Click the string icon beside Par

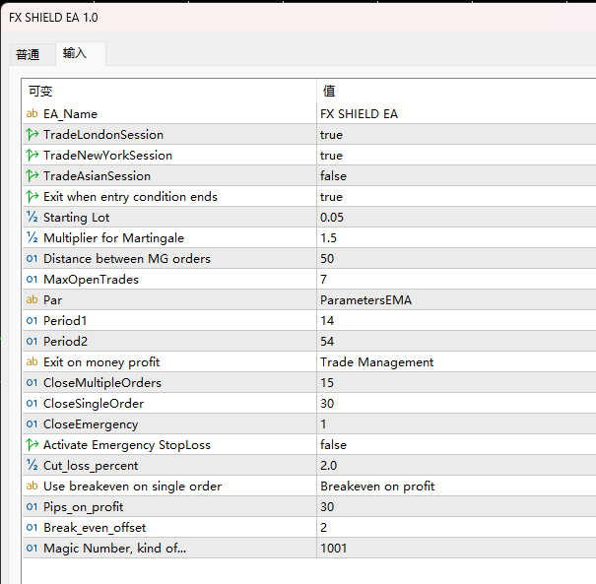click(32, 299)
